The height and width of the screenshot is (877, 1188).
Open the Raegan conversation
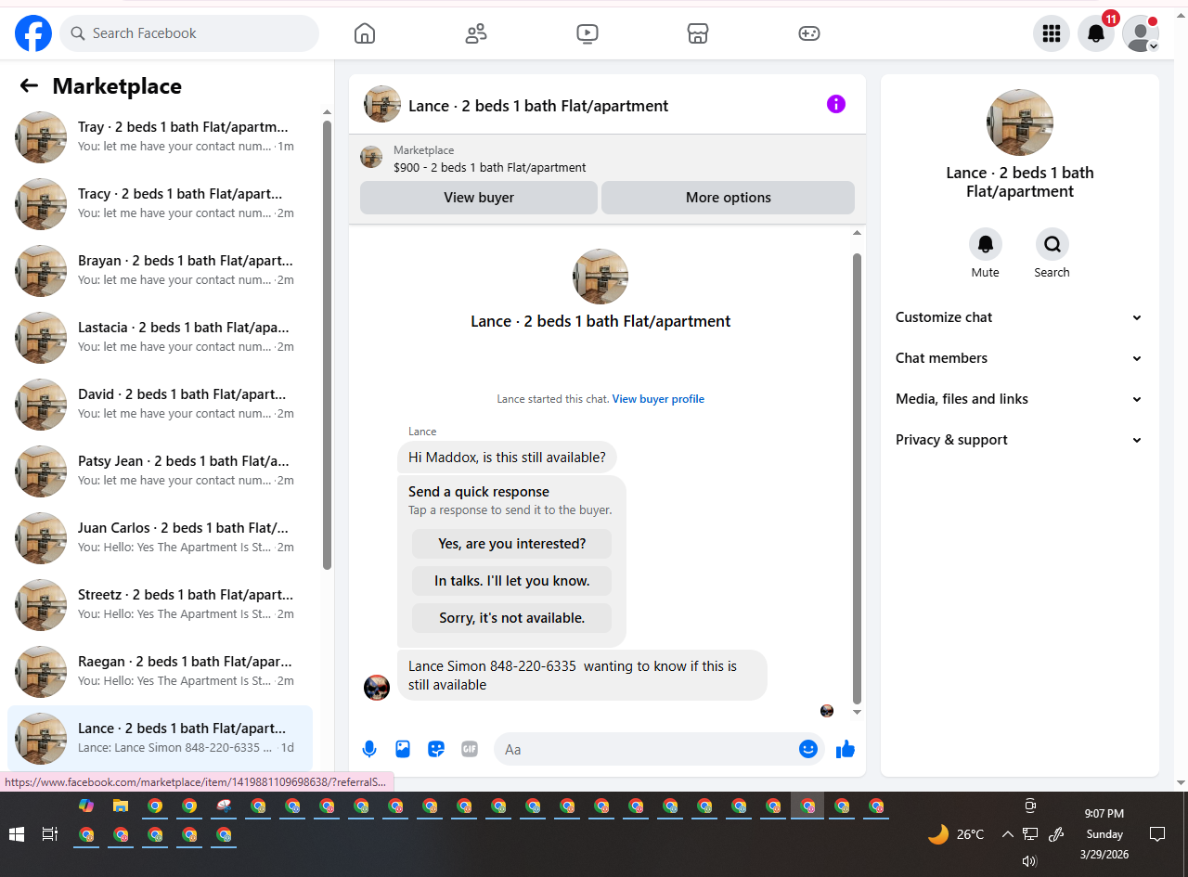160,672
